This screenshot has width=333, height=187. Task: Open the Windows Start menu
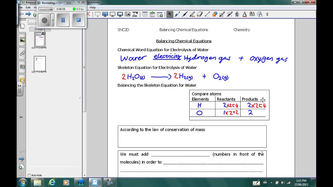[22, 182]
